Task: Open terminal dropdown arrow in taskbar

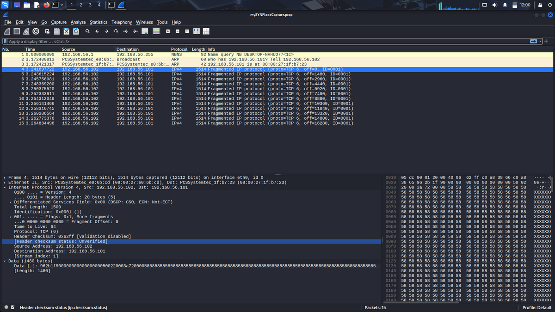Action: click(x=62, y=5)
